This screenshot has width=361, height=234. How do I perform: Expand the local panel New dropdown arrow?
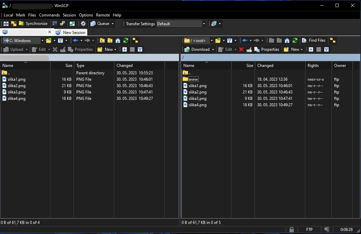[115, 49]
